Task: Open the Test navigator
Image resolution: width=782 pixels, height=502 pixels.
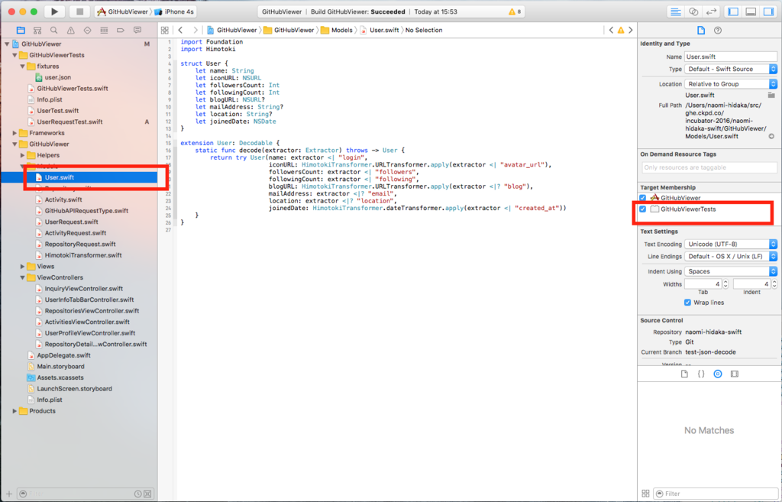Action: (87, 31)
